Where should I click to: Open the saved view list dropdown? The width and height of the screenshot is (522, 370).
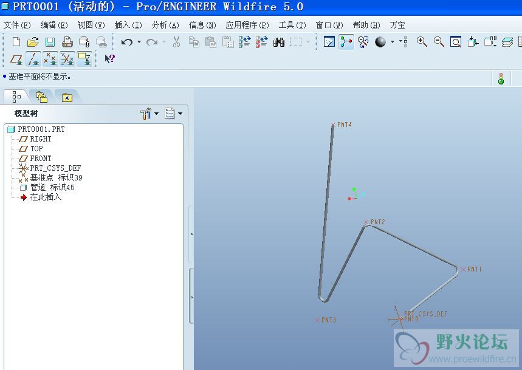tap(491, 42)
